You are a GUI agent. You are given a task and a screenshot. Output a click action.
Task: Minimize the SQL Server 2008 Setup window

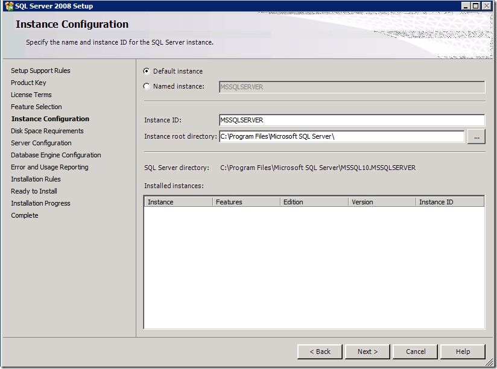[465, 5]
